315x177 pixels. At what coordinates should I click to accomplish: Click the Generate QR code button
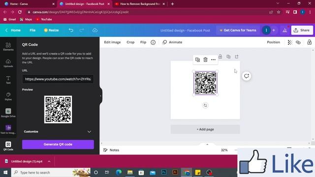point(58,145)
